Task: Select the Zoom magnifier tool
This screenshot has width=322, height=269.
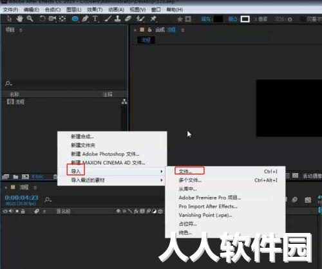Action: click(x=30, y=19)
